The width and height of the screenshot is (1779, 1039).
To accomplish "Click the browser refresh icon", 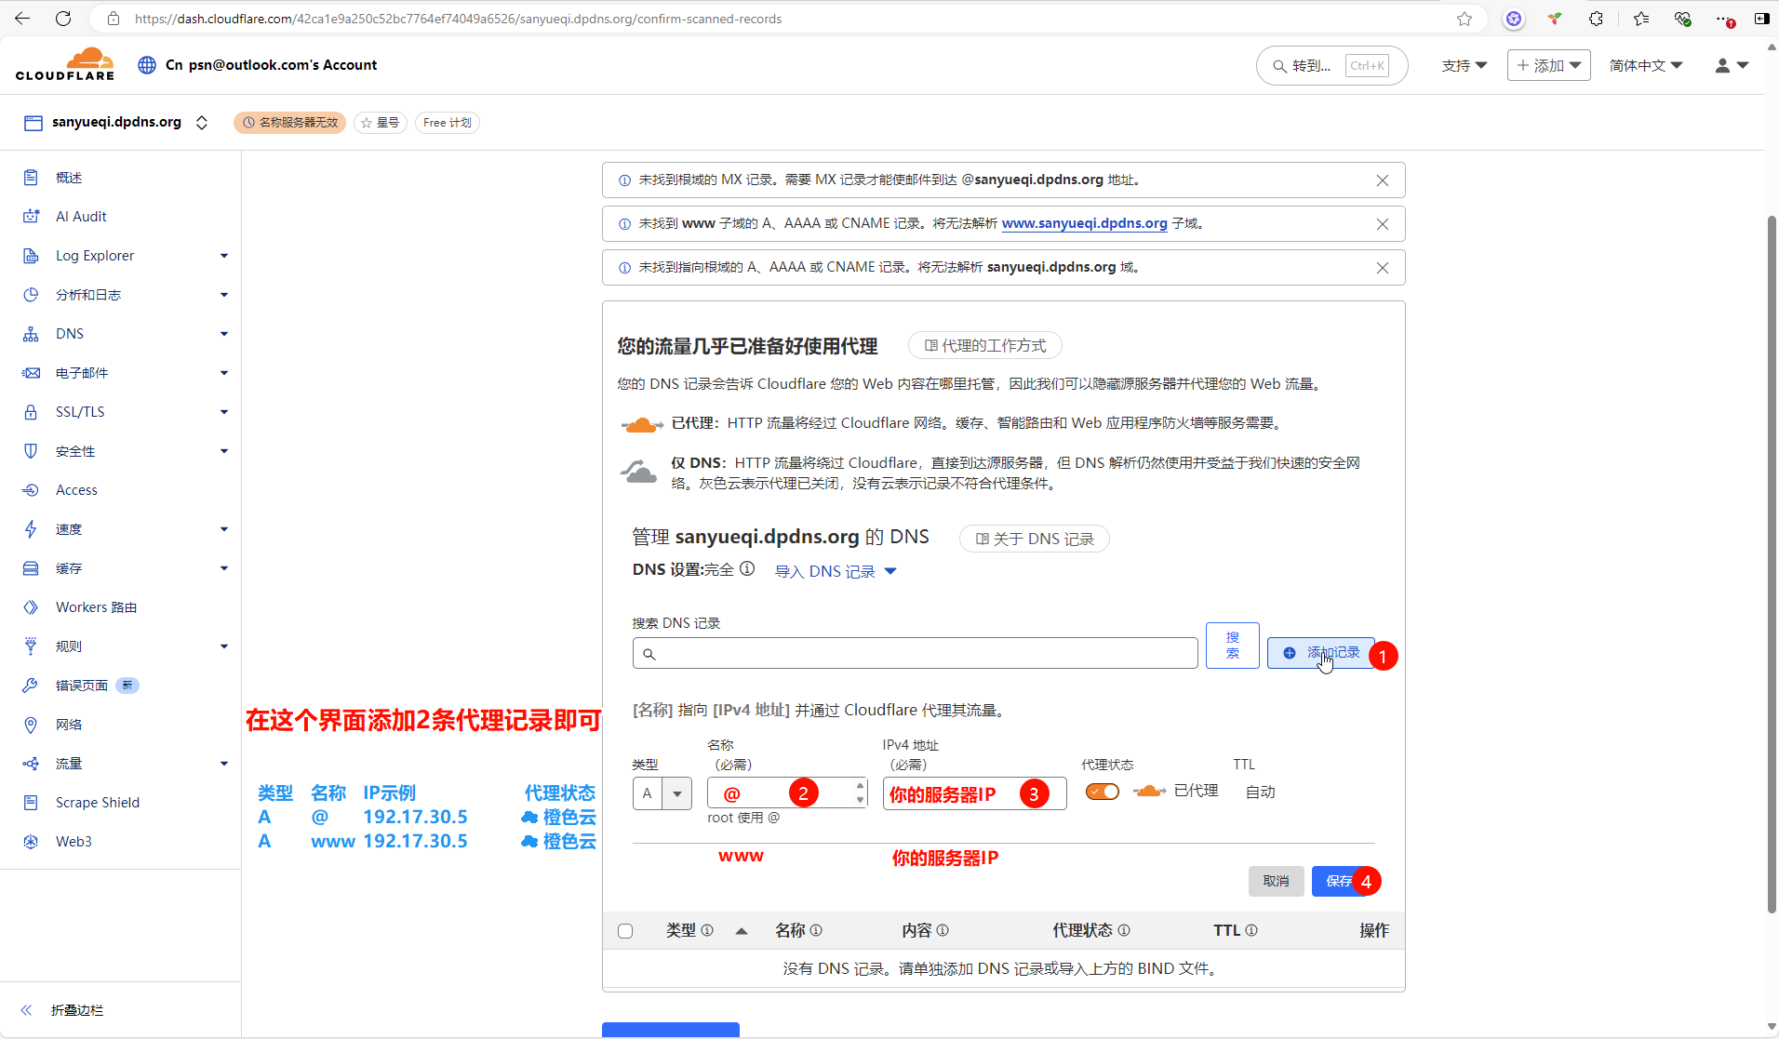I will (x=63, y=19).
